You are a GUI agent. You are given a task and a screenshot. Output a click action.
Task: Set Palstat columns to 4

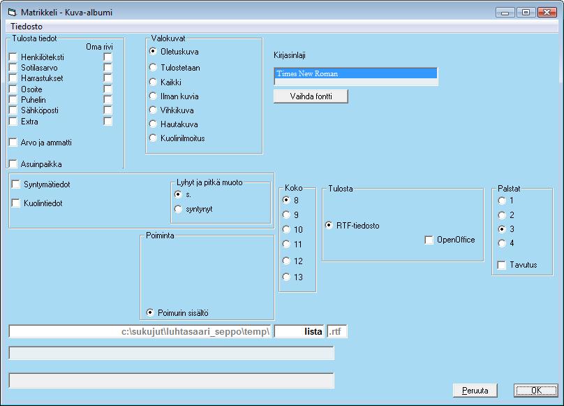502,243
